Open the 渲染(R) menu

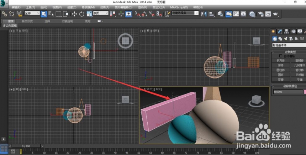coord(142,7)
